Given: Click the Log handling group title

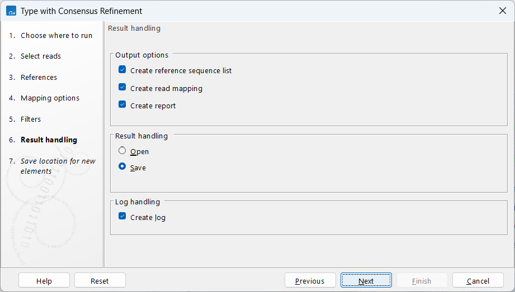Looking at the screenshot, I should click(x=138, y=202).
